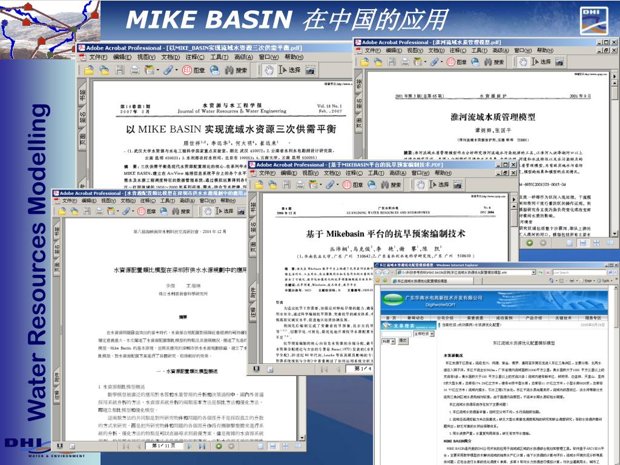Click vertical scrollbar thumb in 淮河流域水质管理模型 window
Image resolution: width=620 pixels, height=465 pixels.
[x=615, y=93]
